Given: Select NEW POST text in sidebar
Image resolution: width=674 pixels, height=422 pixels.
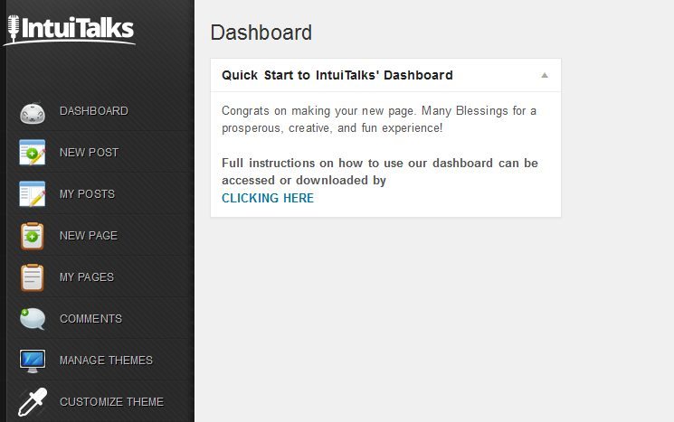Looking at the screenshot, I should [x=89, y=153].
